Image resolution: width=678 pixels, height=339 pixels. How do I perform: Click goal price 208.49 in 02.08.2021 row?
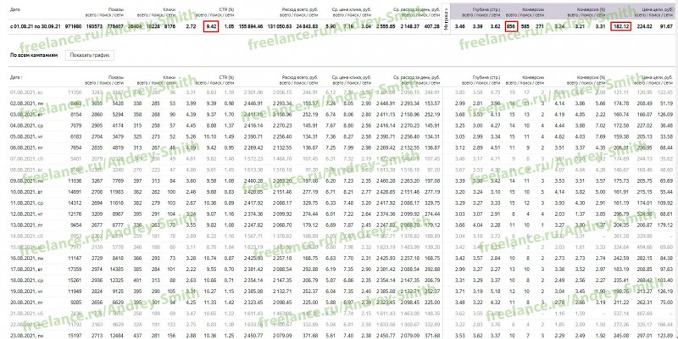pyautogui.click(x=644, y=103)
